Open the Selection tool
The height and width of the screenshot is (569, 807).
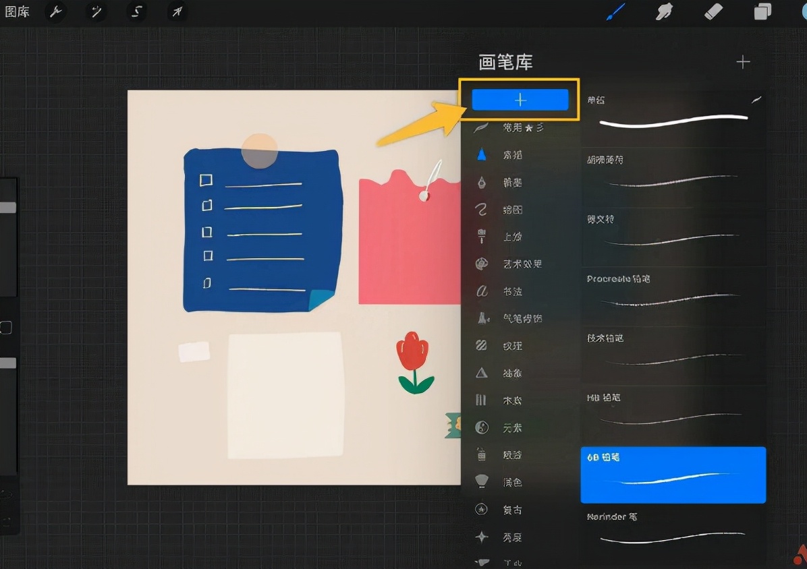click(136, 11)
